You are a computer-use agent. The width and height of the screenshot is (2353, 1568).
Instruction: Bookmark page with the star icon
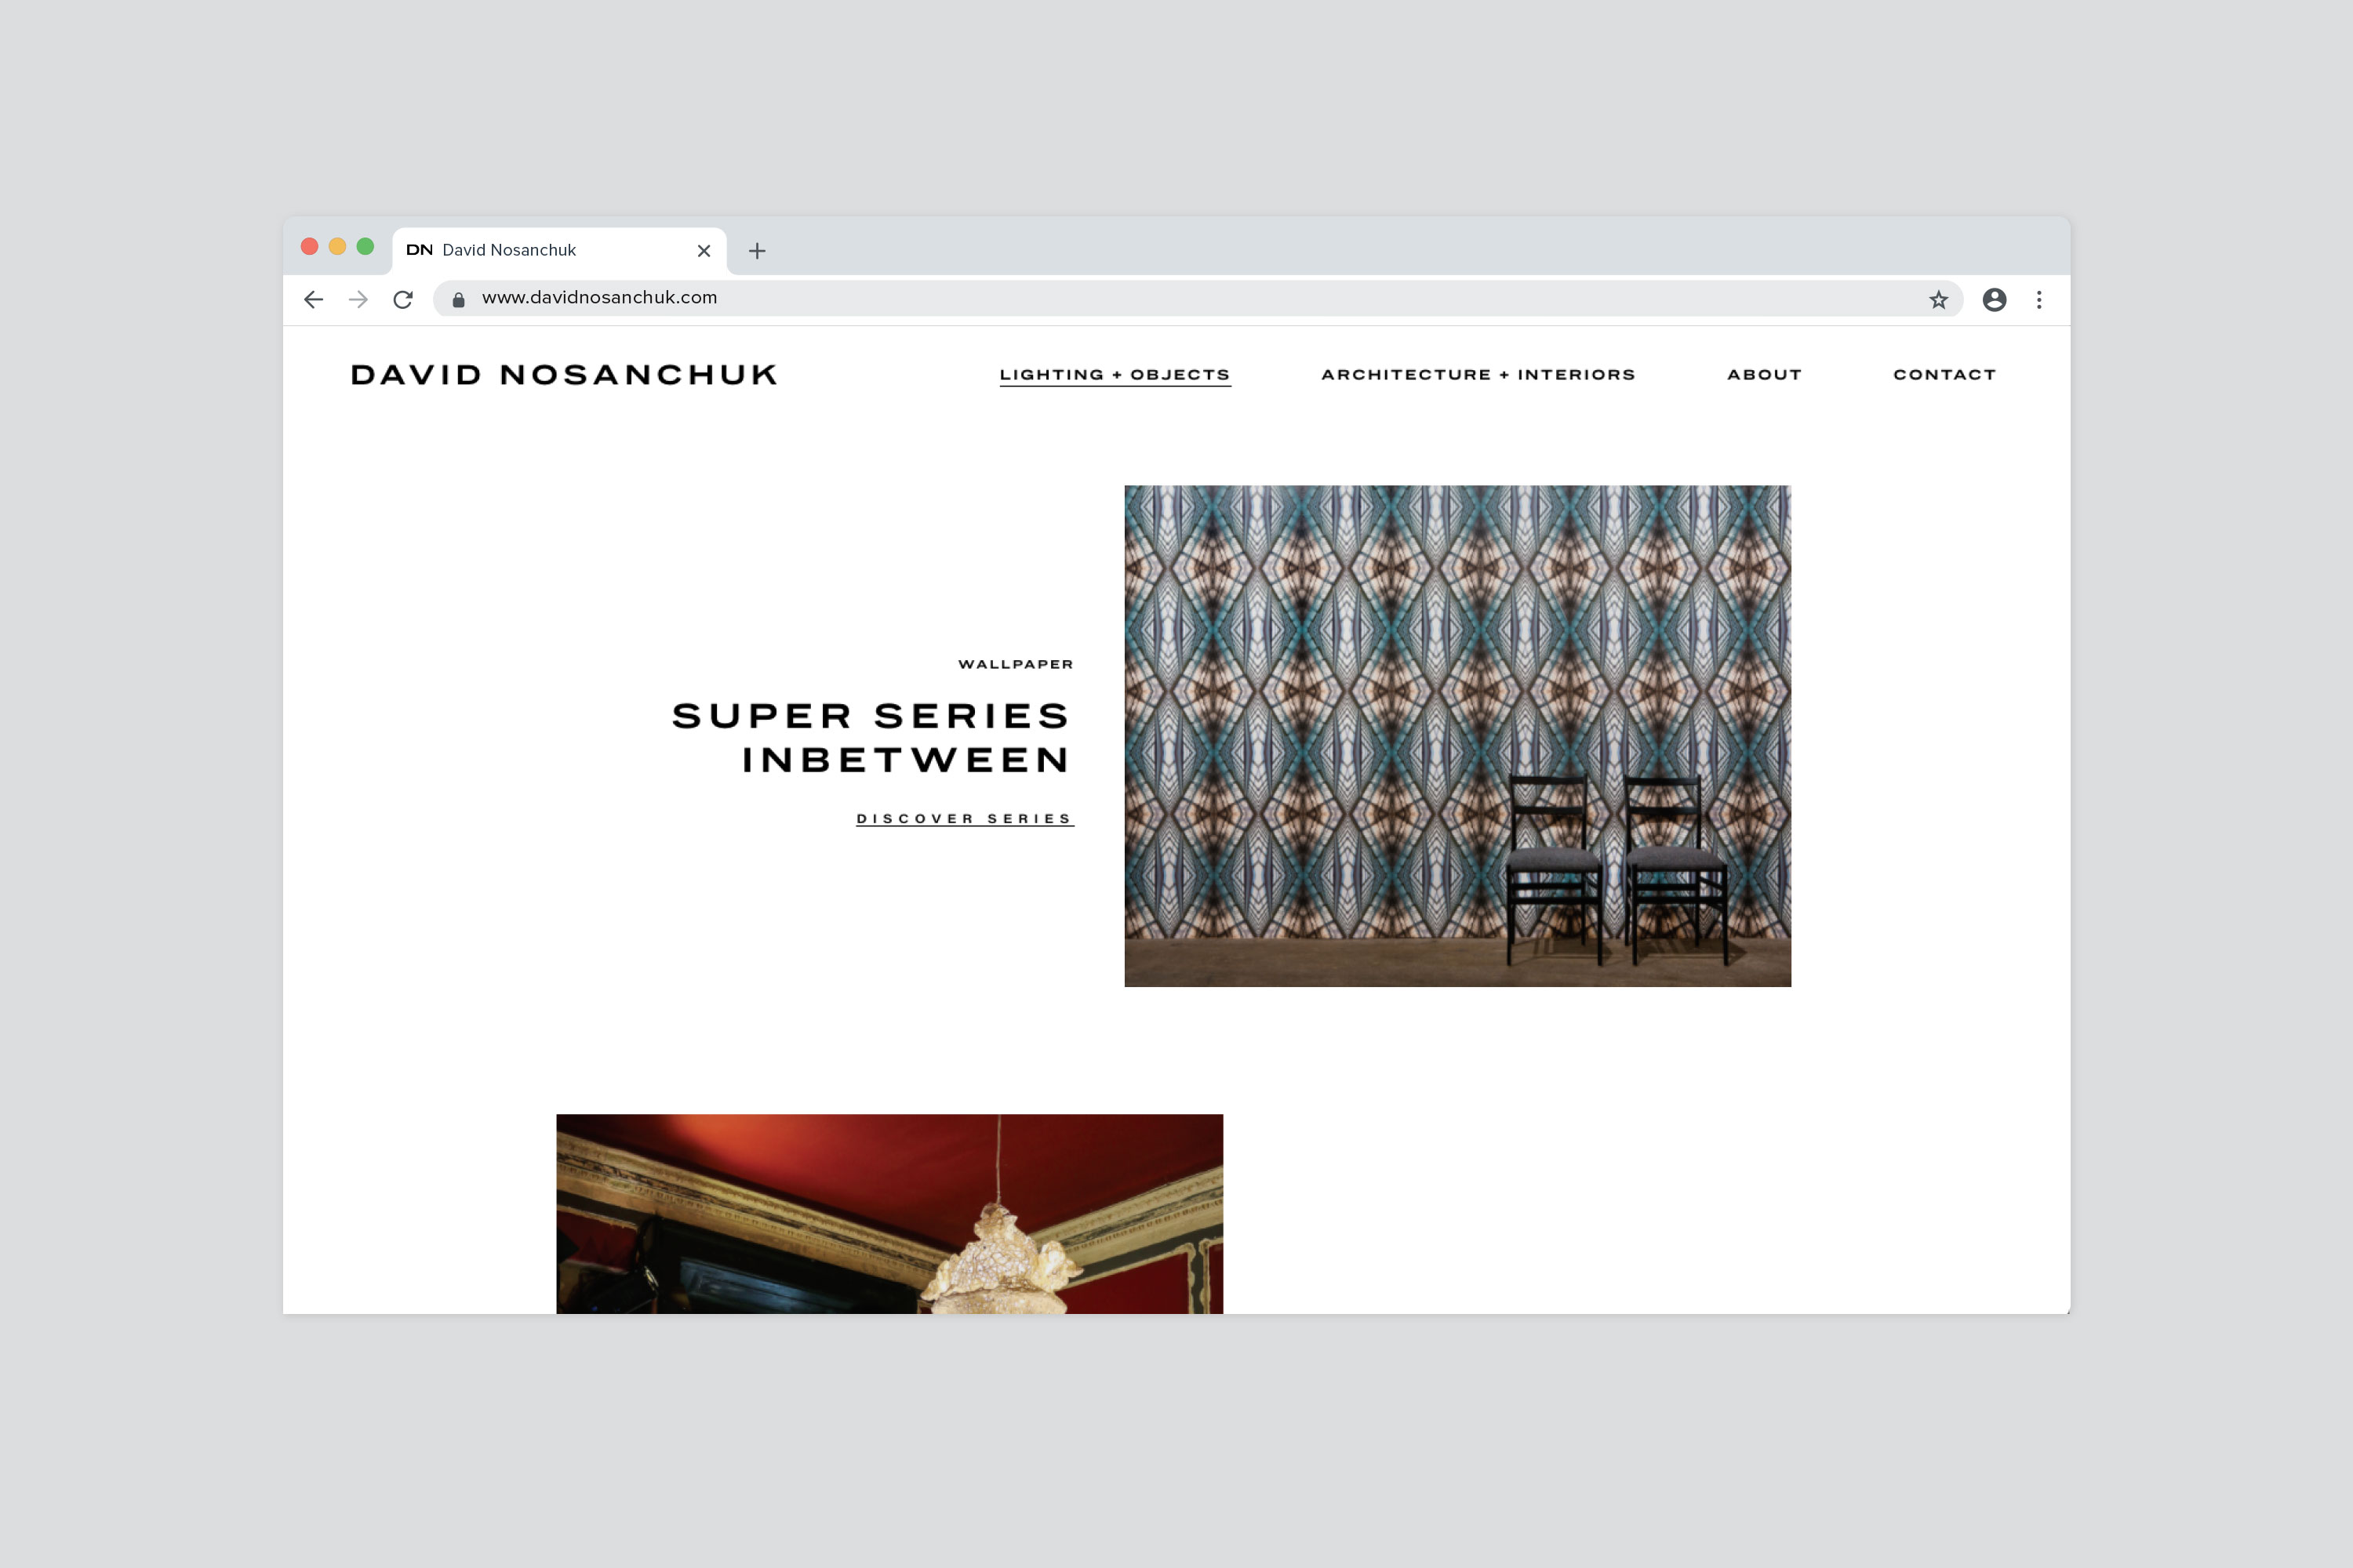(1938, 299)
